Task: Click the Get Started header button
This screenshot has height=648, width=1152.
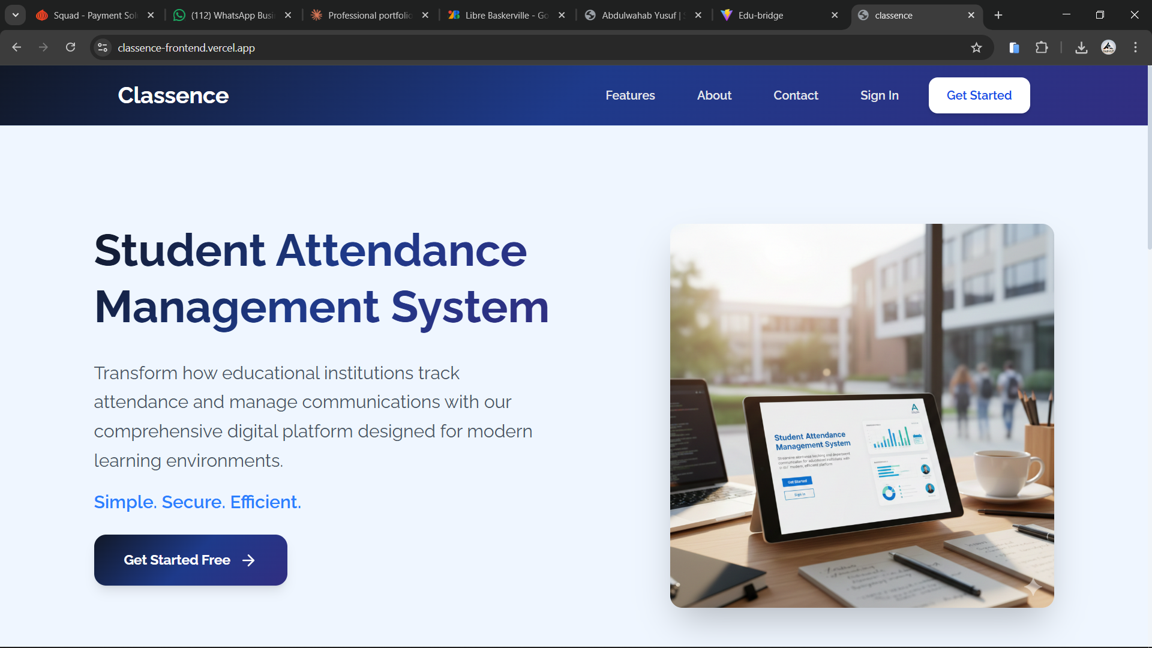Action: coord(979,95)
